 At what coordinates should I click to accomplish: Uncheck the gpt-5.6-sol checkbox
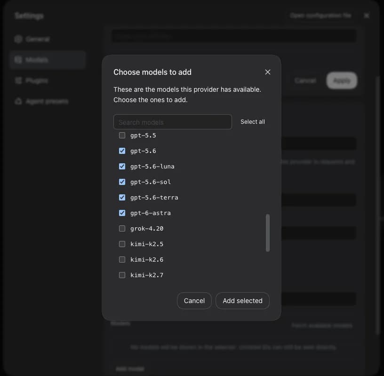pos(122,182)
